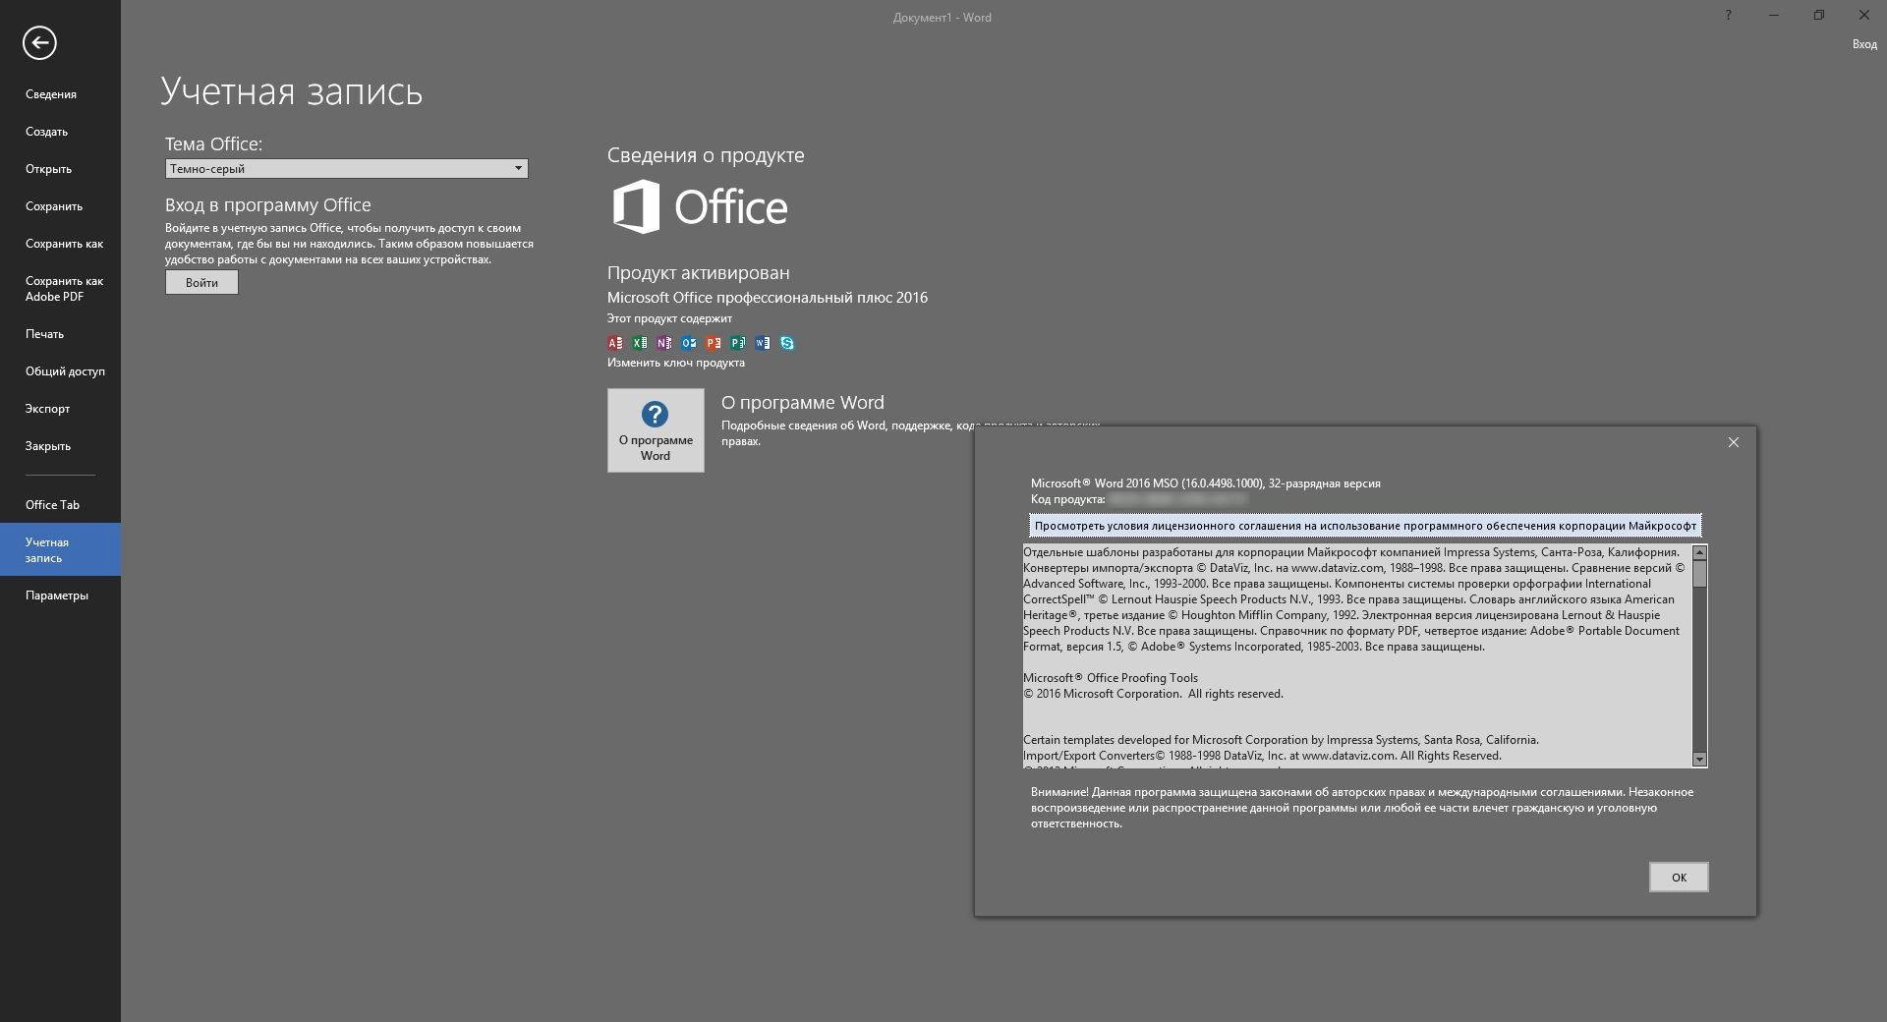Viewport: 1887px width, 1022px height.
Task: Click the Outlook icon in product contents
Action: pyautogui.click(x=689, y=343)
